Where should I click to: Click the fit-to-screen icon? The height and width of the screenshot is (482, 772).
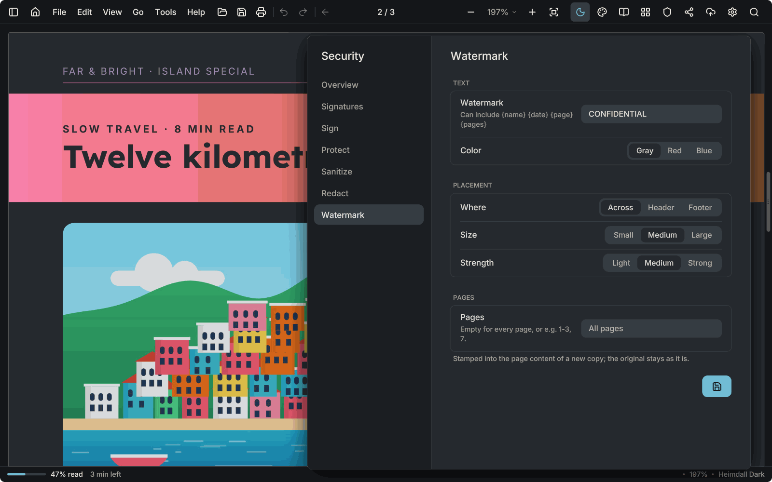554,12
